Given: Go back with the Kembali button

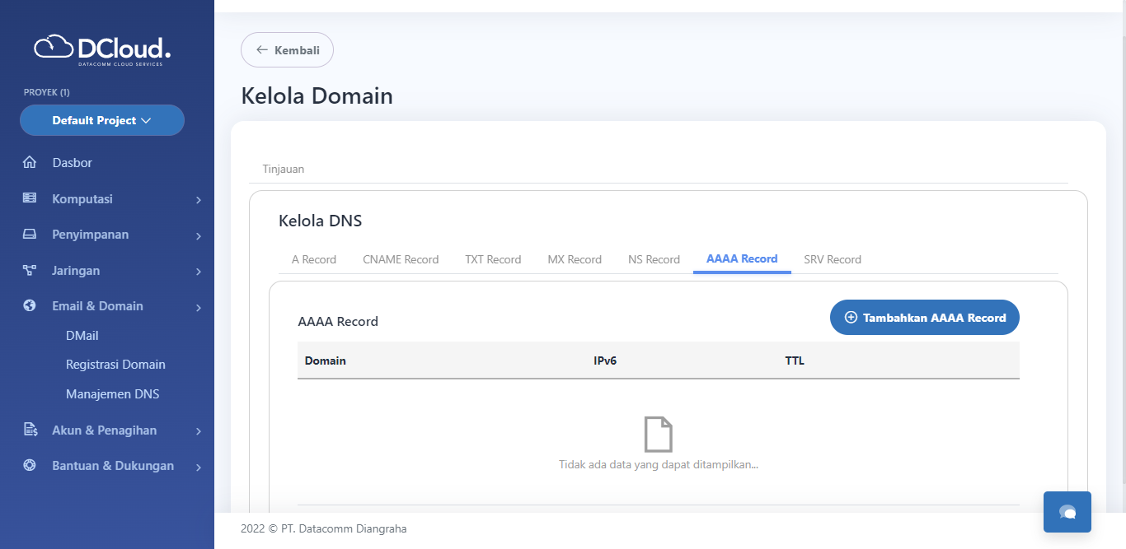Looking at the screenshot, I should point(287,50).
